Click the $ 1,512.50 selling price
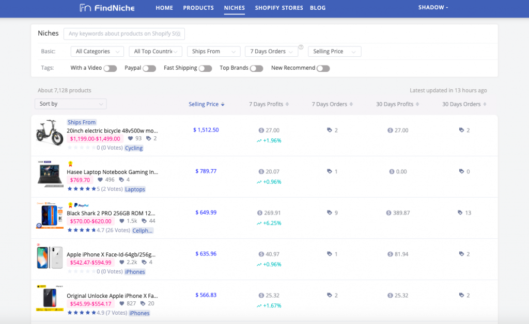Image resolution: width=529 pixels, height=324 pixels. [206, 130]
